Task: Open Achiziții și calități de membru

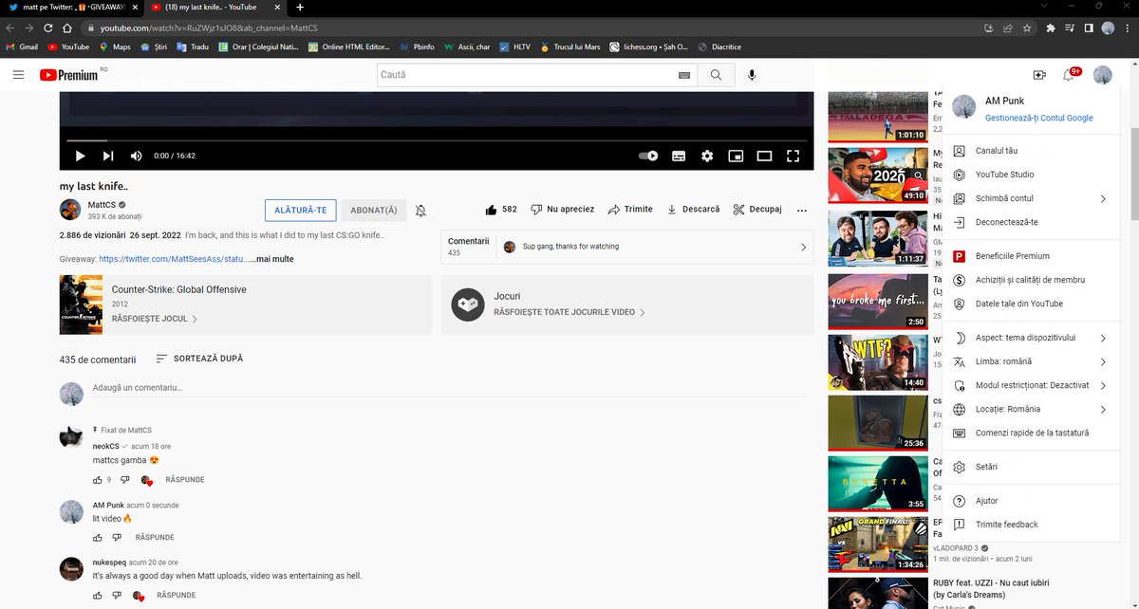Action: click(1031, 280)
